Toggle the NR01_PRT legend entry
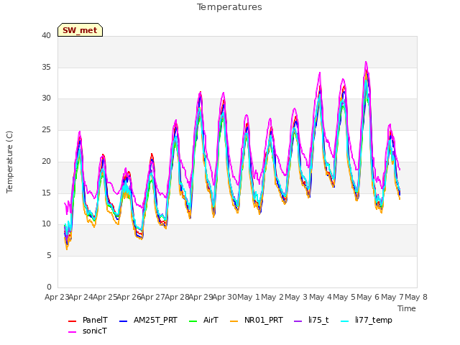Image resolution: width=460 pixels, height=345 pixels. click(x=257, y=320)
